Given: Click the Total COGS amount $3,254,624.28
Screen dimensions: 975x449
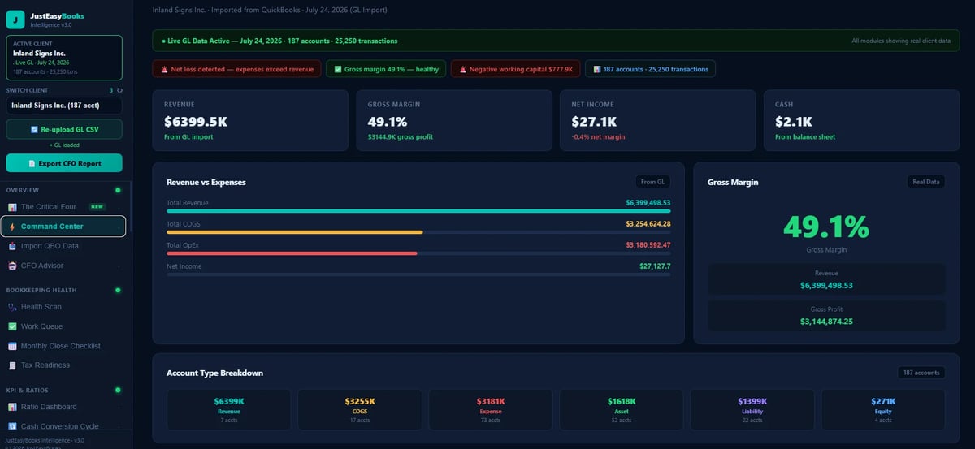Looking at the screenshot, I should pyautogui.click(x=648, y=224).
